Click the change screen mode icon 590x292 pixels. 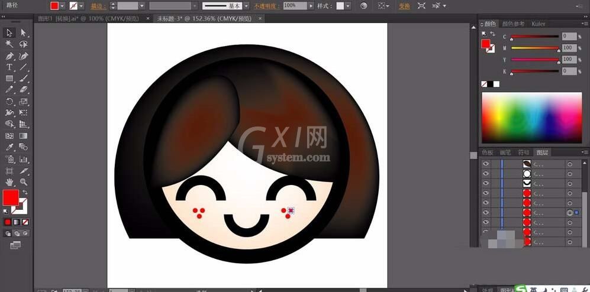[x=15, y=245]
